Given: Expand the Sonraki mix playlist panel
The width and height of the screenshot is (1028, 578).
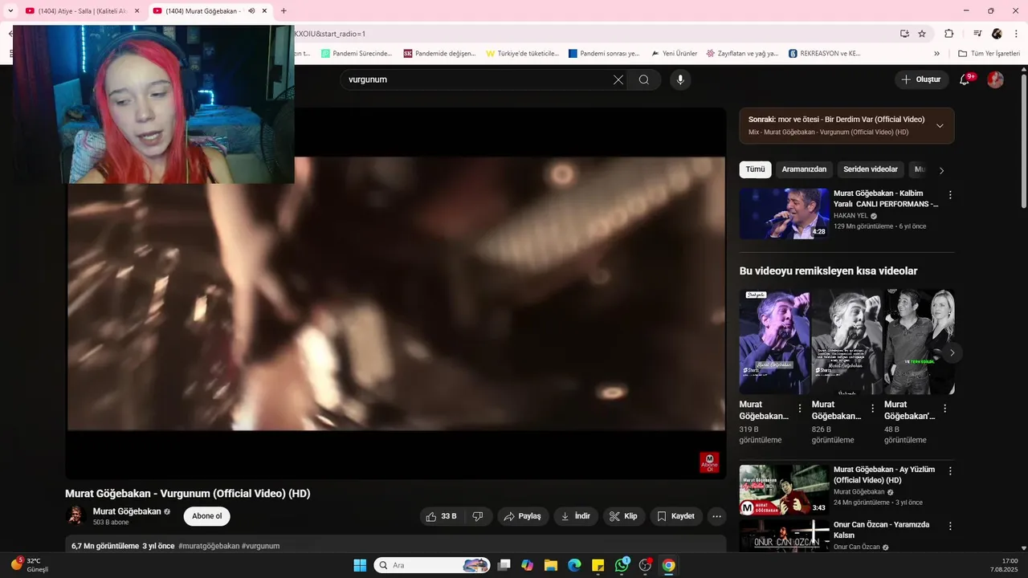Looking at the screenshot, I should tap(940, 125).
